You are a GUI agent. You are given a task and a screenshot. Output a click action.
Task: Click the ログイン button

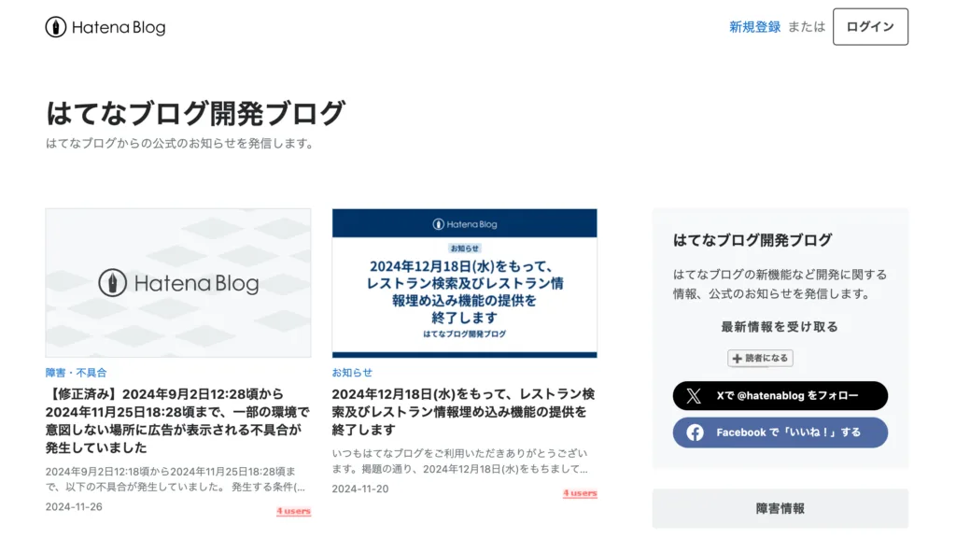(870, 27)
